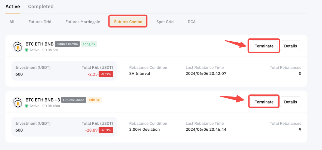Screen dimensions: 322x150
Task: Show All bot types filter
Action: [x=12, y=22]
